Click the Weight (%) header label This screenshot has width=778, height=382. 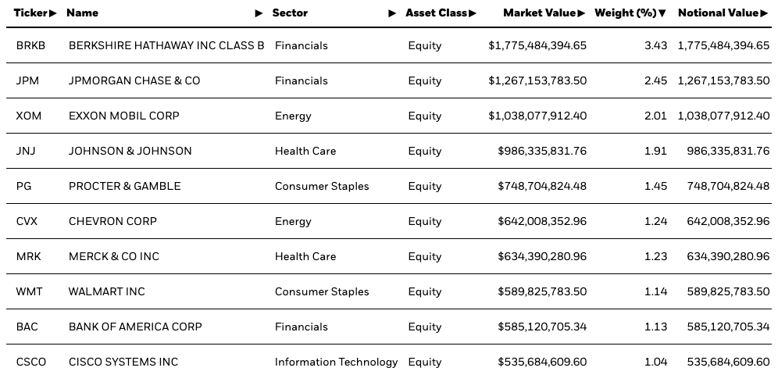click(x=625, y=13)
